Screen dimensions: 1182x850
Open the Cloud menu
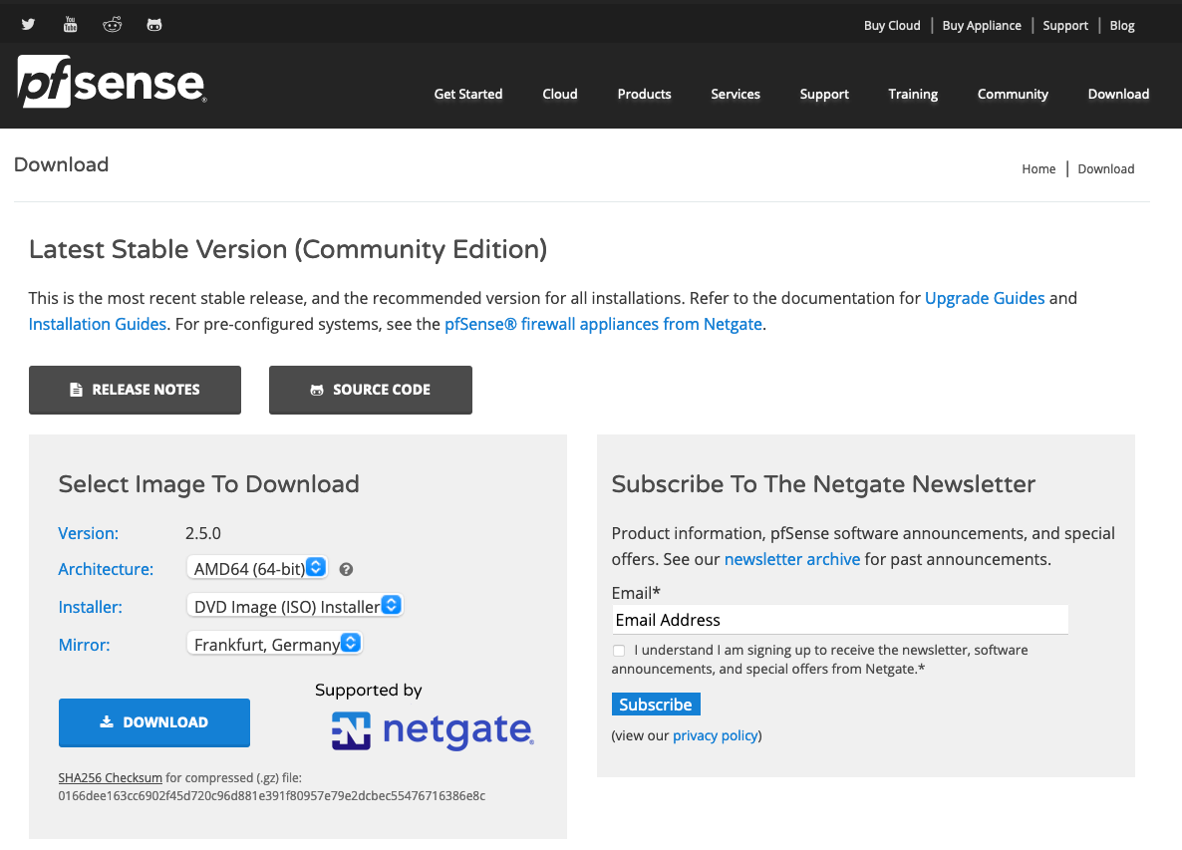(x=560, y=95)
